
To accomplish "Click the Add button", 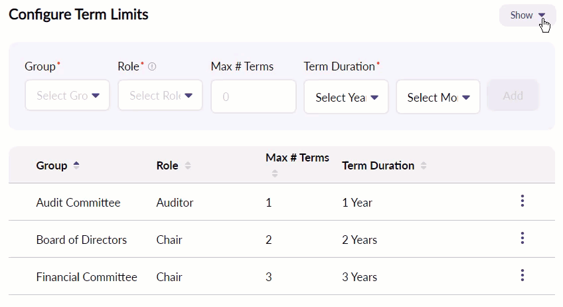I will (513, 96).
